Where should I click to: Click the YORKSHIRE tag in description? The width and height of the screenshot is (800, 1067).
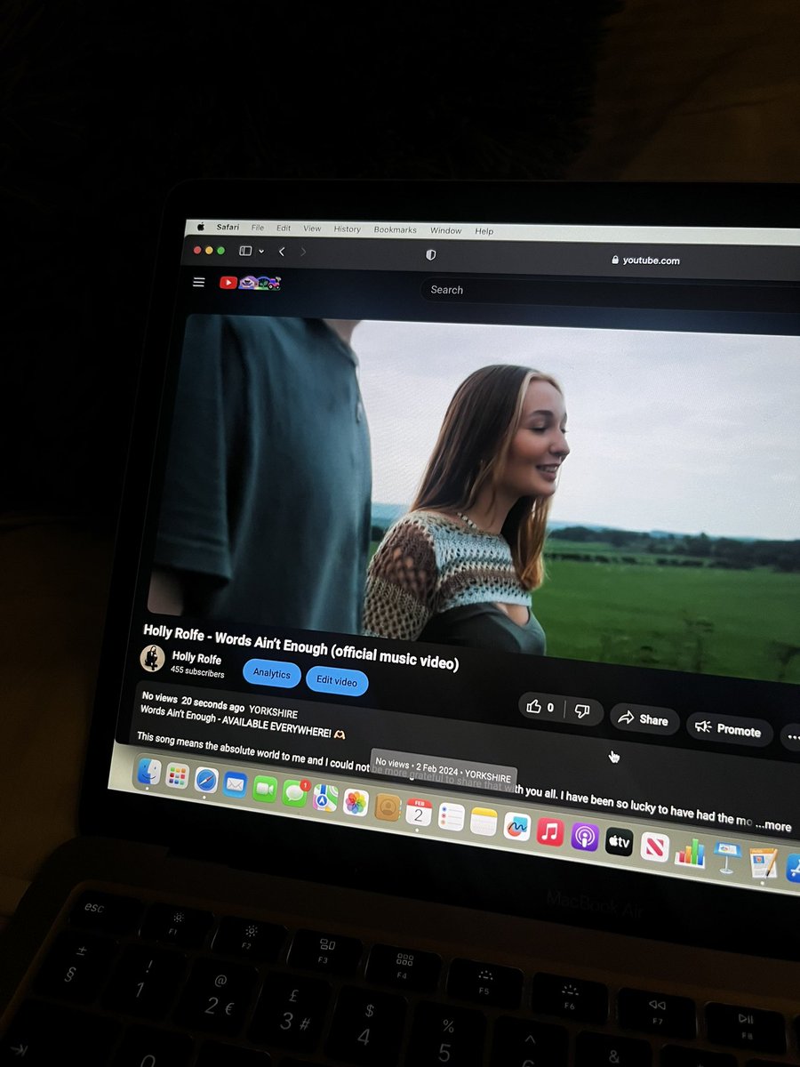coord(273,713)
